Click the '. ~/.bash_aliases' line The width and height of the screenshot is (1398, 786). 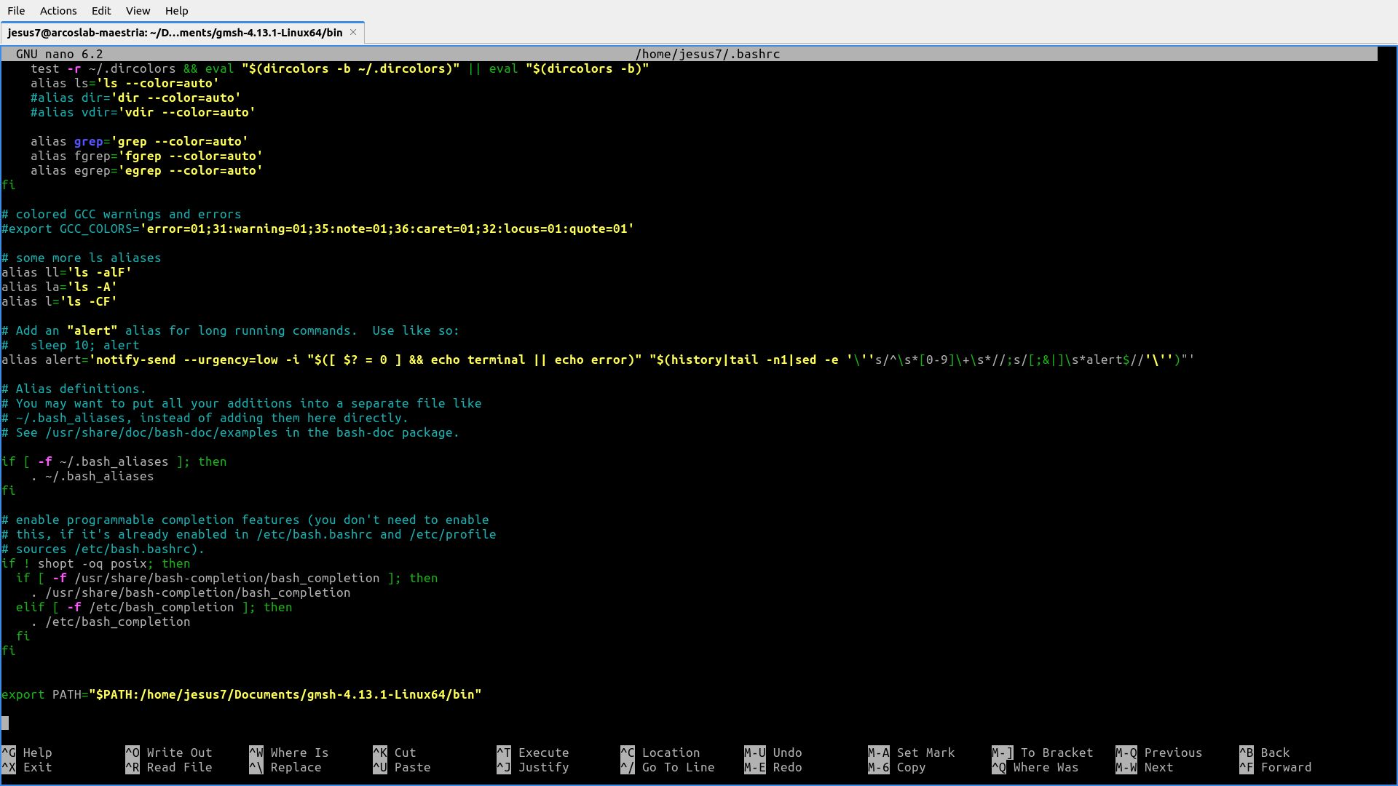[x=92, y=476]
